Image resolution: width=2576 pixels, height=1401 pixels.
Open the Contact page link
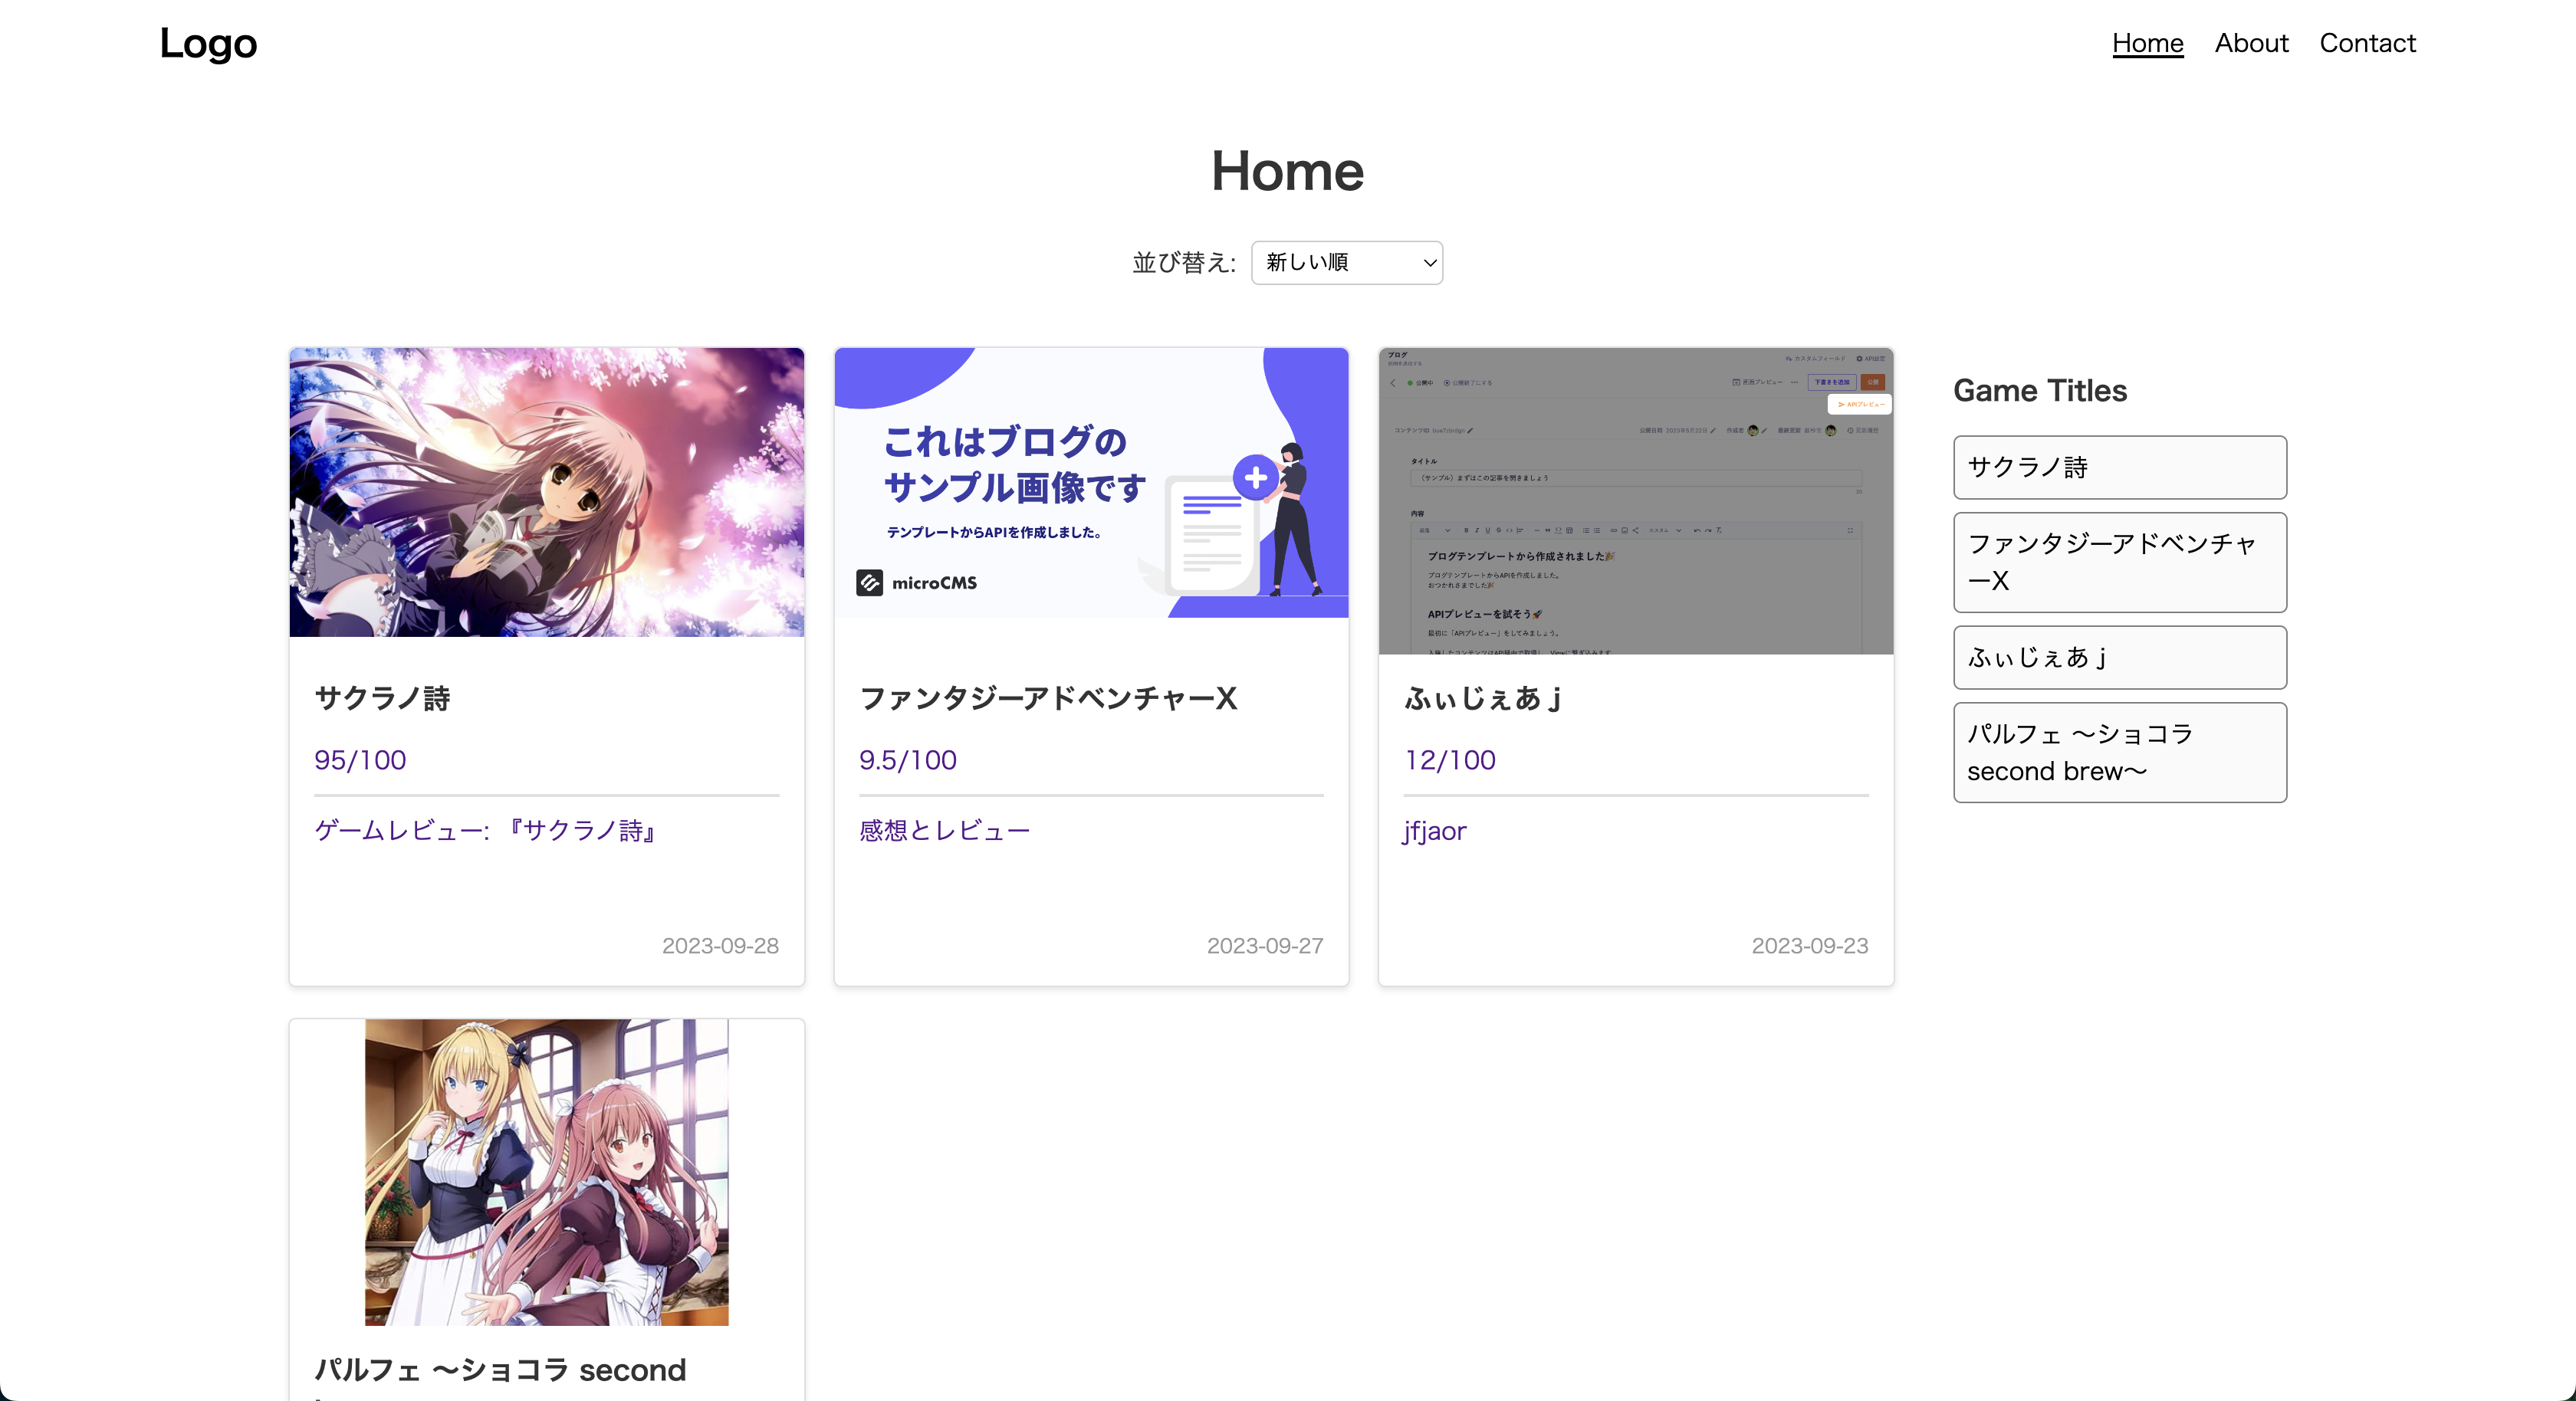(x=2367, y=43)
